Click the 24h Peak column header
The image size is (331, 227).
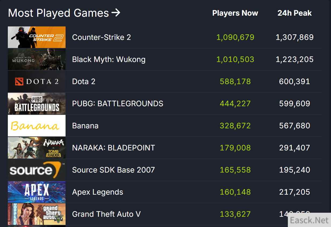tap(295, 13)
